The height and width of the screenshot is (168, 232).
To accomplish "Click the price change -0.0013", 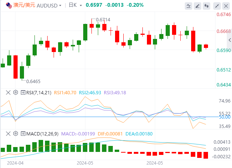I will [x=114, y=5].
